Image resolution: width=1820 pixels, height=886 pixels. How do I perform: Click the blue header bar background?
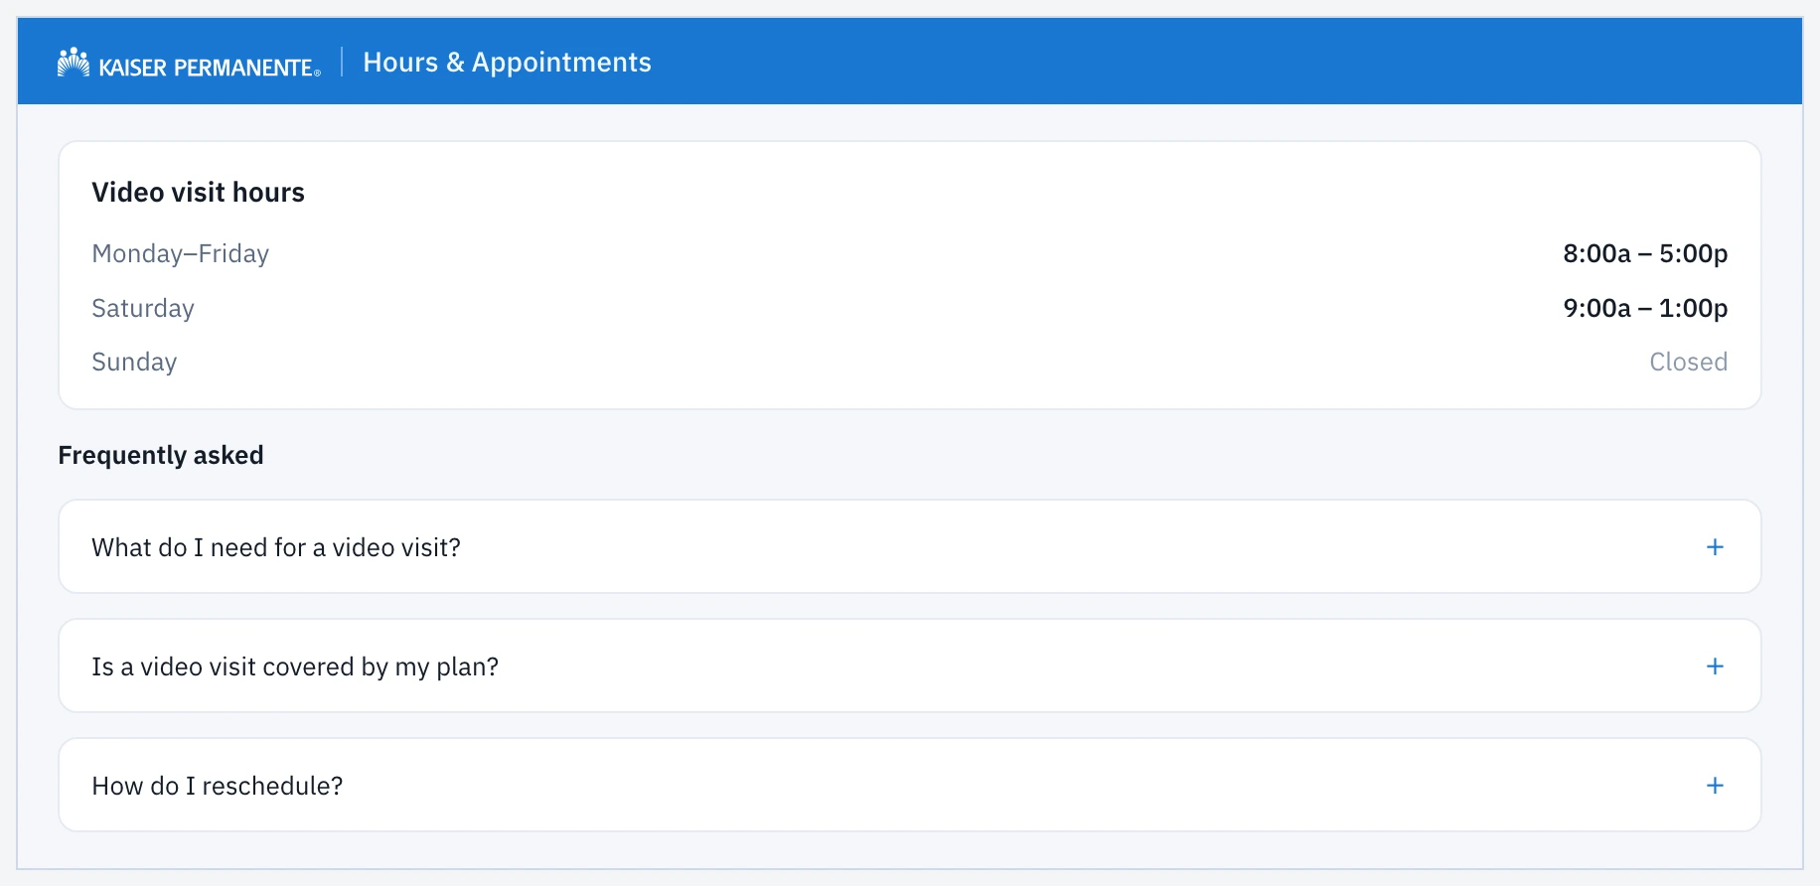1192,62
